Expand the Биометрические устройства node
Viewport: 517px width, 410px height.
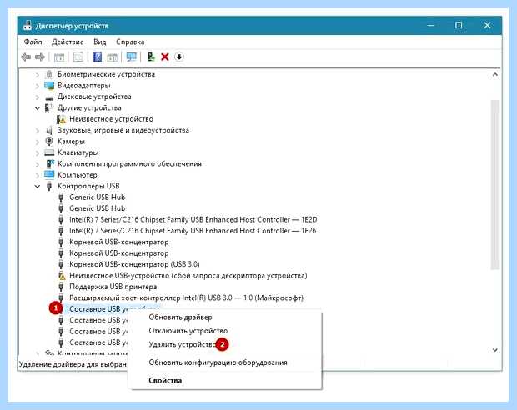(38, 75)
